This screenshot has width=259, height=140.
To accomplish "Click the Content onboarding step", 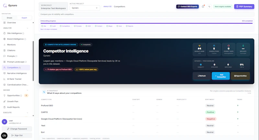I will coord(99,26).
